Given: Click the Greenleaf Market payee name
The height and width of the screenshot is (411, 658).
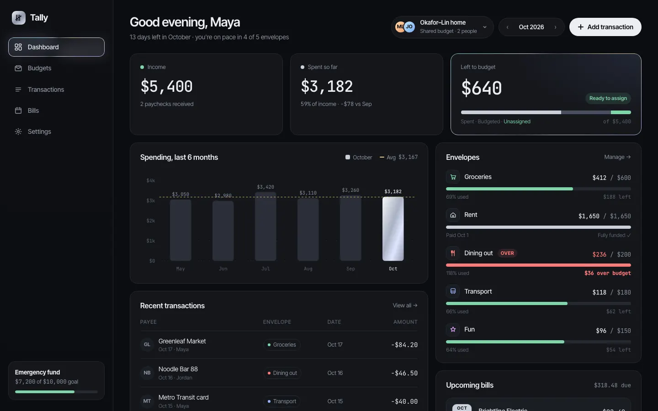Looking at the screenshot, I should tap(182, 341).
